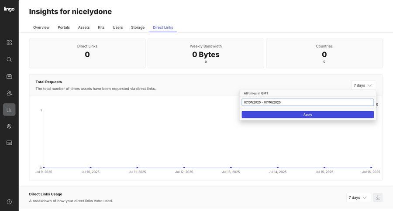This screenshot has width=393, height=211.
Task: Select the insights bar chart sidebar icon
Action: pos(9,109)
